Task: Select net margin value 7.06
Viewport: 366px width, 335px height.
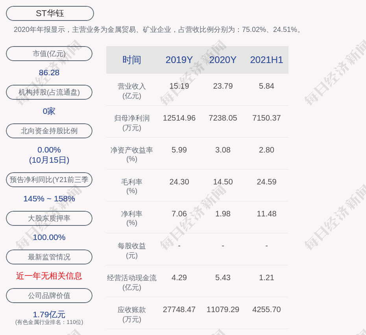Action: click(x=179, y=214)
